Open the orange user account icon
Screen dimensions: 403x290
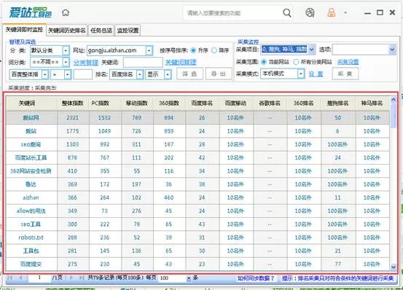pyautogui.click(x=331, y=12)
